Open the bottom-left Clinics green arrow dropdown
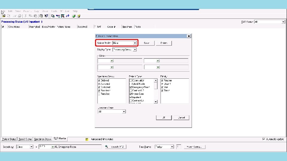The width and height of the screenshot is (287, 161). point(112,67)
